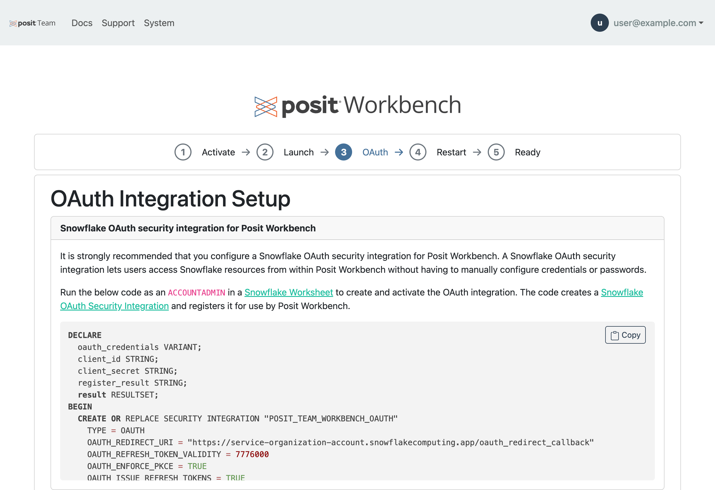Open the Docs menu item

[82, 23]
